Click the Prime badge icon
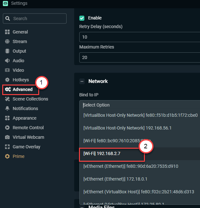This screenshot has height=208, width=200. [x=7, y=156]
